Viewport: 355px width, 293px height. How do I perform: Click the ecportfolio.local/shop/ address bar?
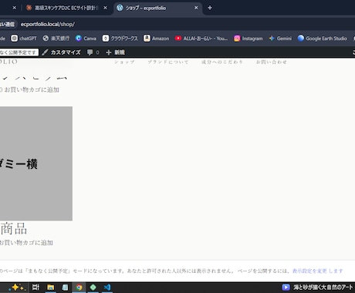[x=48, y=24]
